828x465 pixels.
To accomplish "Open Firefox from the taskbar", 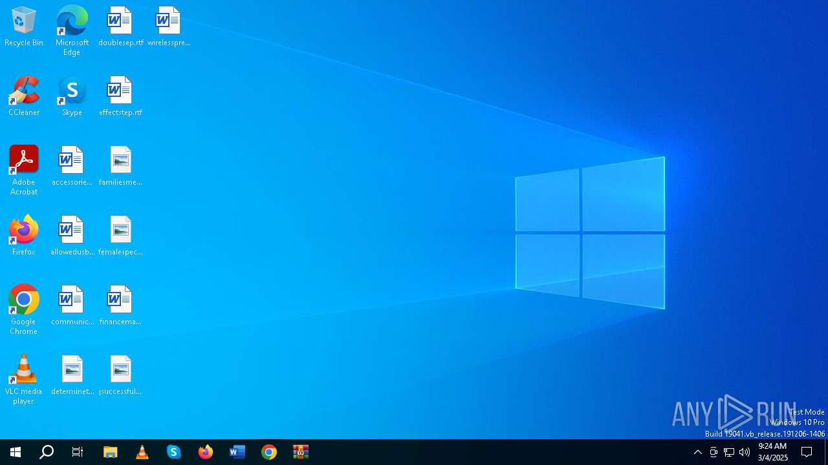I will (206, 452).
